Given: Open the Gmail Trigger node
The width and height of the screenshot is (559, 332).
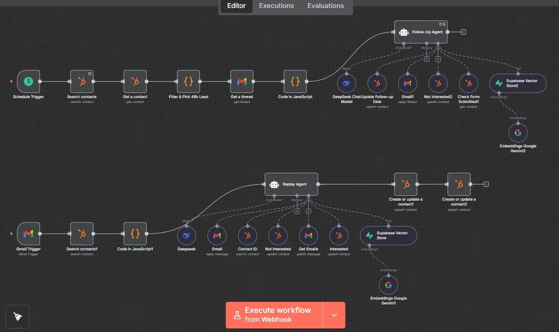Looking at the screenshot, I should coord(28,233).
